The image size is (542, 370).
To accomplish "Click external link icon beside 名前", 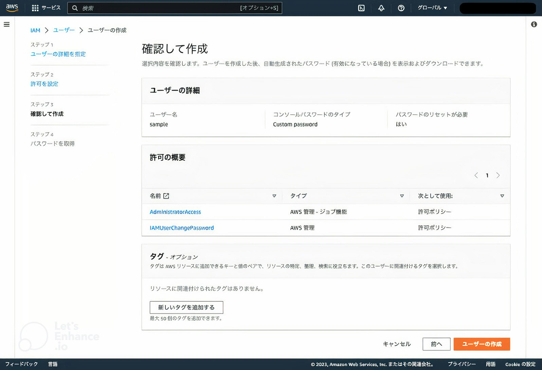I will point(166,196).
